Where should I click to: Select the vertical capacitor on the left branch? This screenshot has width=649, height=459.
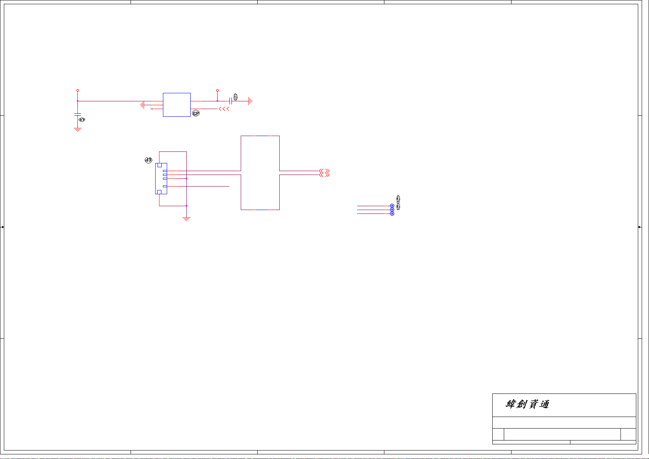[x=78, y=114]
